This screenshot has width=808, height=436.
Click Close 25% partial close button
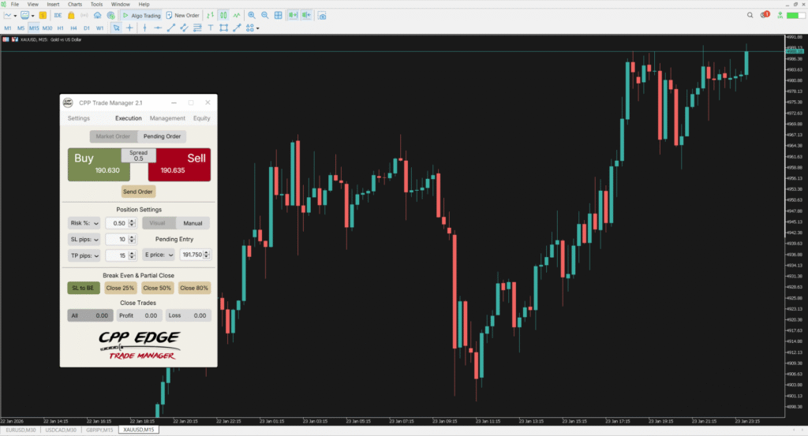pyautogui.click(x=120, y=288)
